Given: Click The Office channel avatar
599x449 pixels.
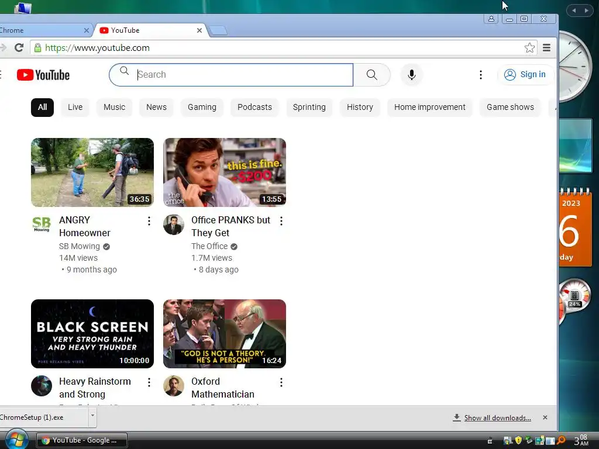Looking at the screenshot, I should (173, 224).
